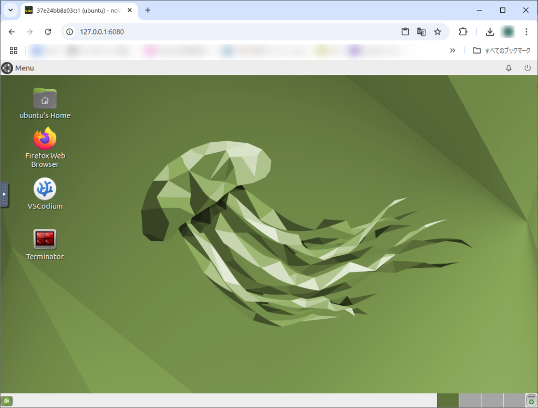The image size is (538, 408).
Task: Minimize the Chrome window
Action: coord(480,11)
